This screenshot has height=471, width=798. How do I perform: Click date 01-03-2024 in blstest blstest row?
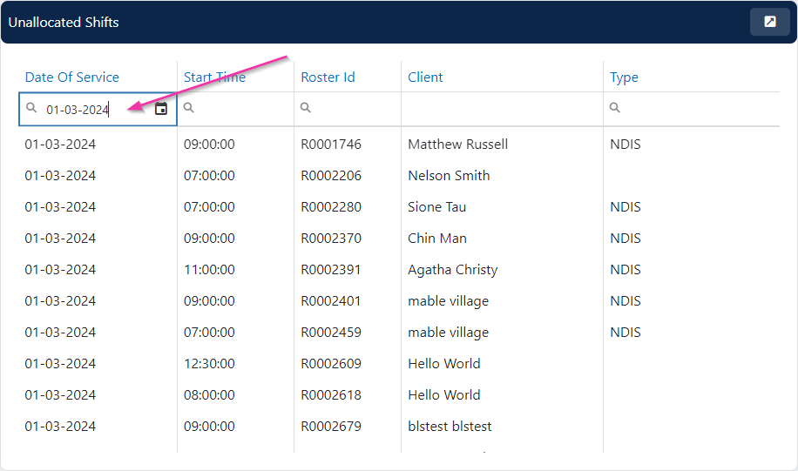[x=60, y=427]
